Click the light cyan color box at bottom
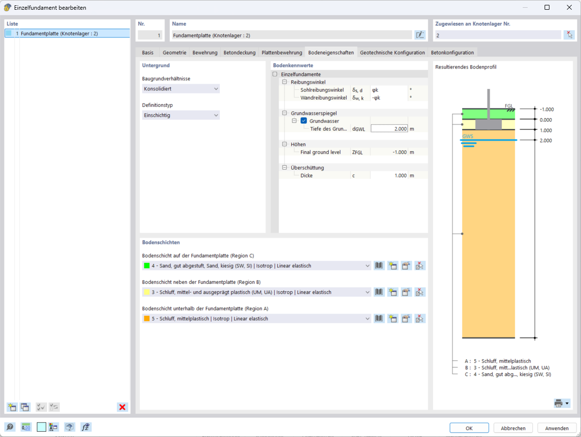This screenshot has height=437, width=581. (42, 427)
